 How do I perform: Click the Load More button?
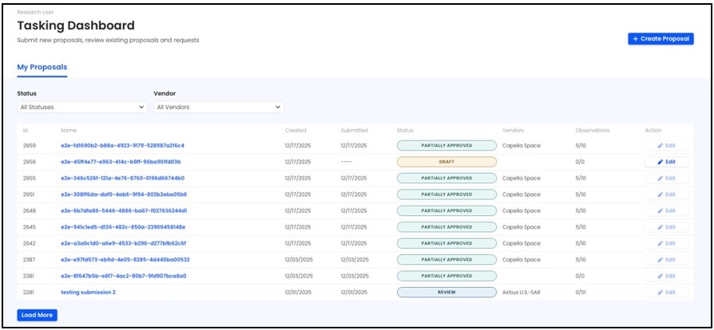point(37,315)
